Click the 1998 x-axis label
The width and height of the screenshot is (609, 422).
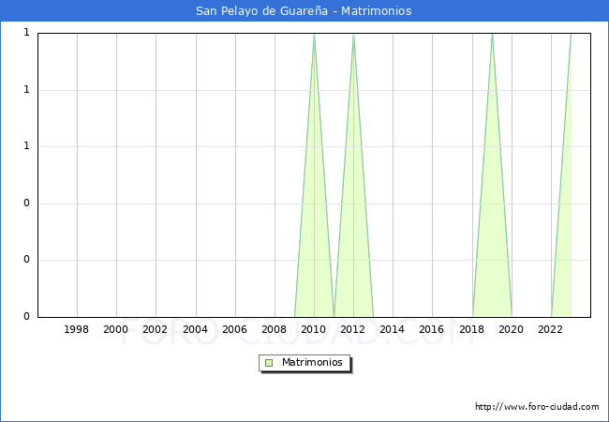click(77, 329)
